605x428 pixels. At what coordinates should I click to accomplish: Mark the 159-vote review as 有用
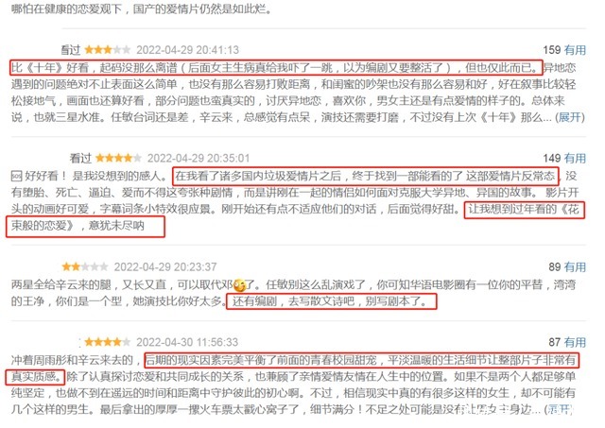pyautogui.click(x=575, y=50)
